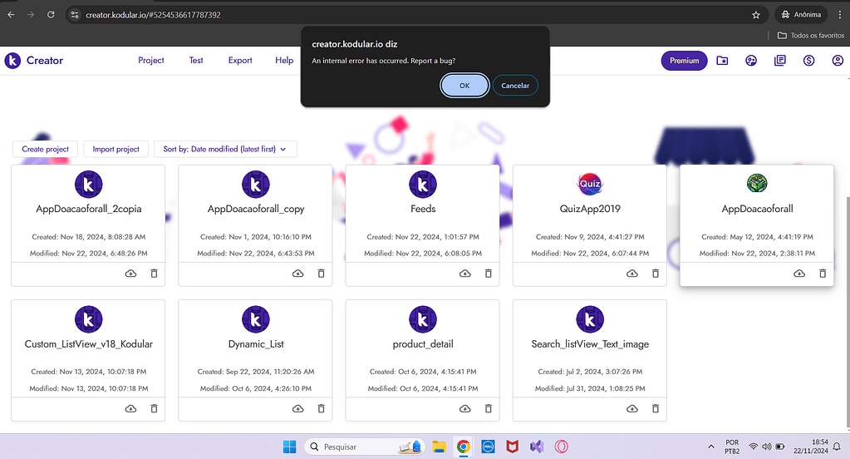Click the download icon on the product_detail card
This screenshot has width=850, height=459.
(465, 408)
